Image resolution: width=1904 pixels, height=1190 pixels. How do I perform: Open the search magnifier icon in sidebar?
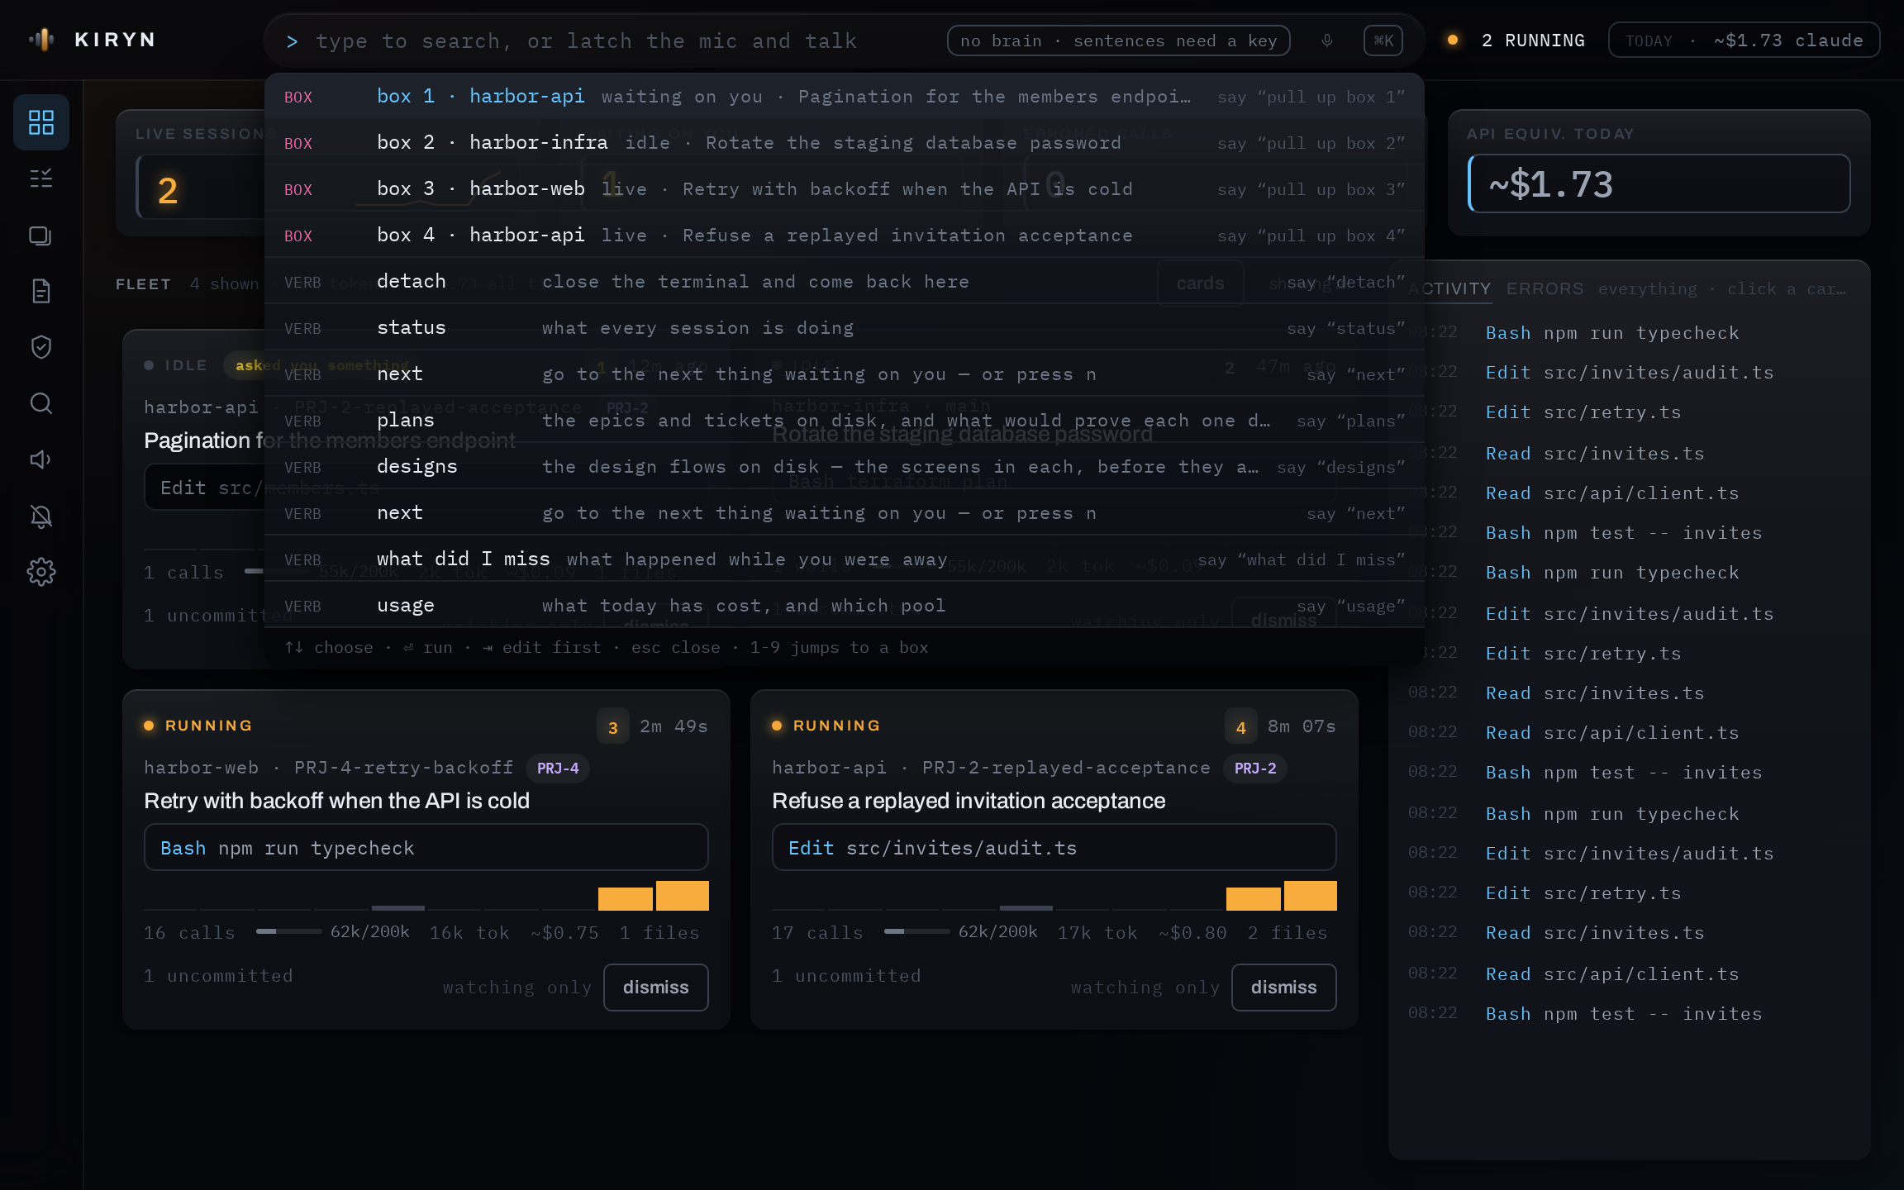pos(41,403)
